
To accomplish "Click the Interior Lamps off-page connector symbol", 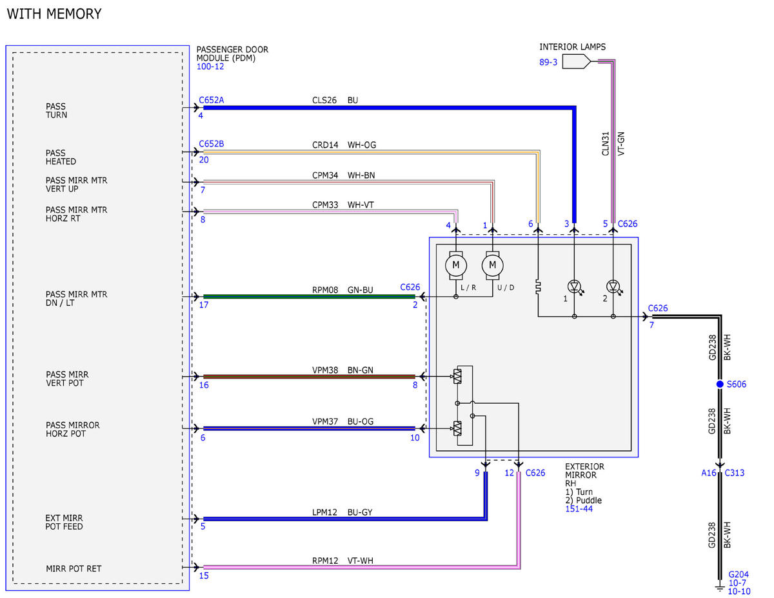I will point(577,61).
